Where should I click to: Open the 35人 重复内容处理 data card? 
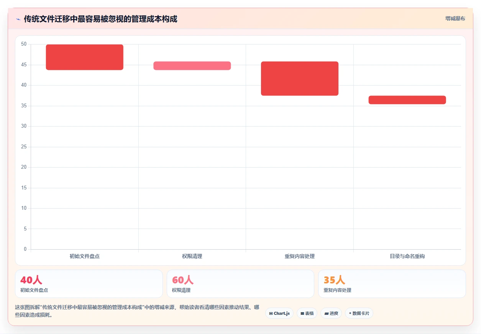392,284
